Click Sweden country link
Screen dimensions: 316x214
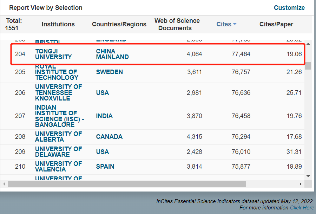[109, 72]
